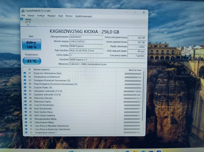The height and width of the screenshot is (152, 204).
Task: Click status dot of Ilość Utraty Zasilania row
Action: [x=26, y=115]
